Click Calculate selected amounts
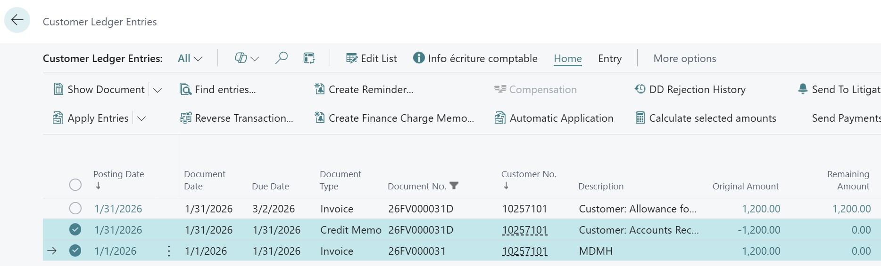The image size is (881, 266). point(706,118)
